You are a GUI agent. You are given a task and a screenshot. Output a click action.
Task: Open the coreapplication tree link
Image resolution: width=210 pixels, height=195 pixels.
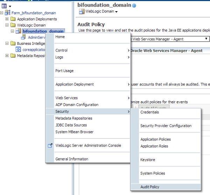point(34,50)
